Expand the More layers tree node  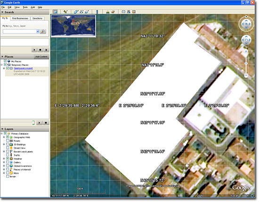click(x=4, y=173)
